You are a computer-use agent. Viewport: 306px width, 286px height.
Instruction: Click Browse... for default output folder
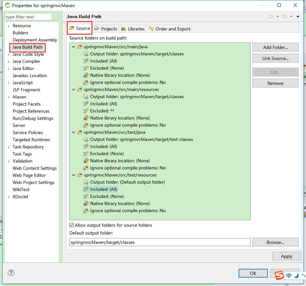pyautogui.click(x=275, y=242)
